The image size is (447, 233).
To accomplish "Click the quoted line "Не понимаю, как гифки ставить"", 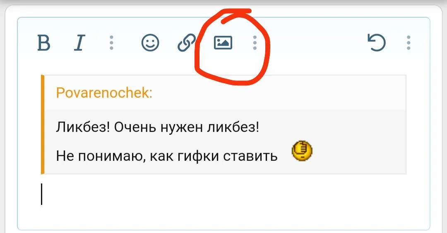I will tap(167, 156).
